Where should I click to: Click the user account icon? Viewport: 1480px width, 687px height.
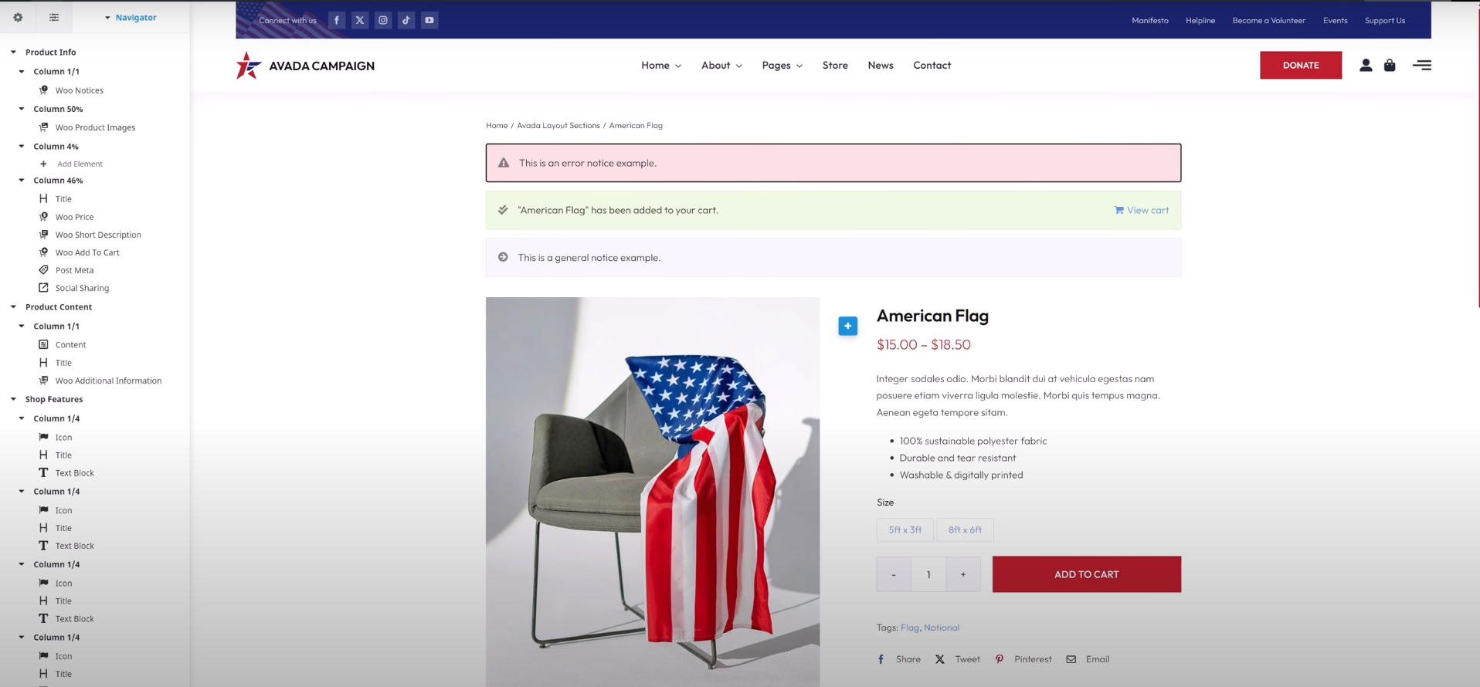(1366, 66)
